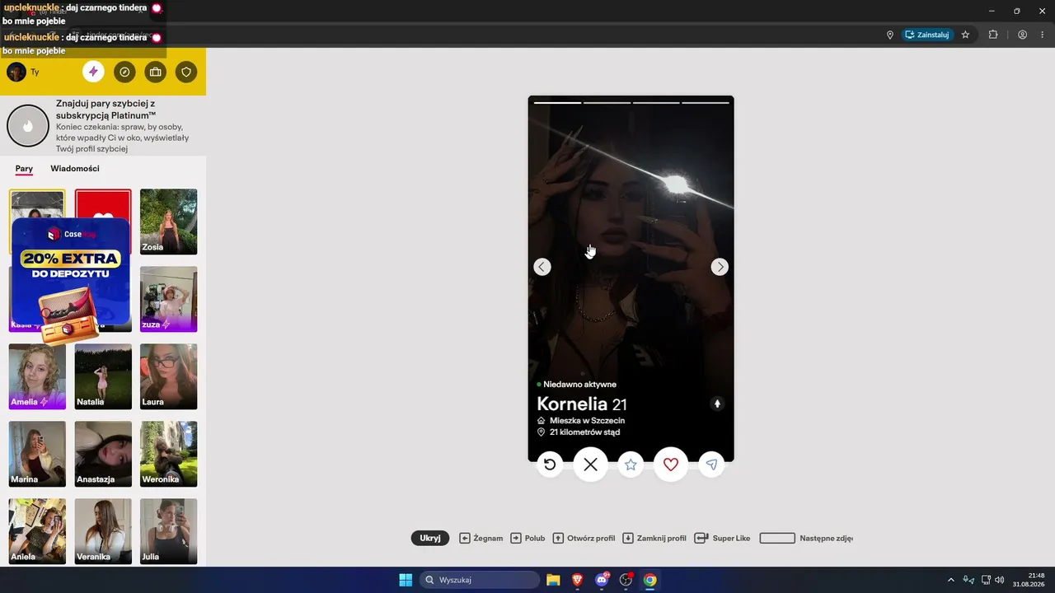The width and height of the screenshot is (1055, 593).
Task: Click the Żegnam left-arrow shortcut hint
Action: 481,538
